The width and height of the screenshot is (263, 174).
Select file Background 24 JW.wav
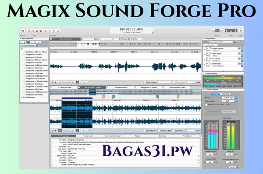(x=34, y=95)
